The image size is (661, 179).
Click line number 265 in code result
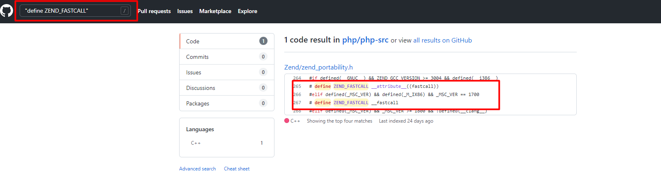[297, 86]
